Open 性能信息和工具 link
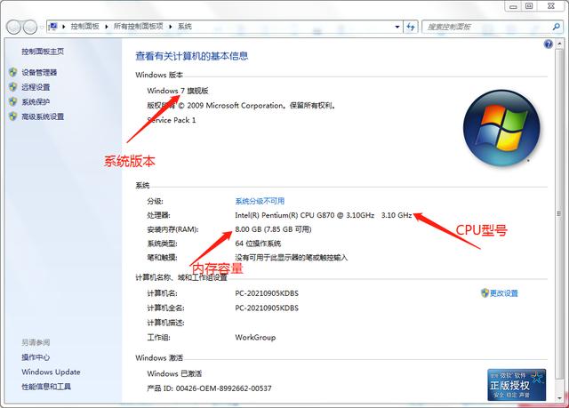Viewport: 569px width, 408px height. 46,387
